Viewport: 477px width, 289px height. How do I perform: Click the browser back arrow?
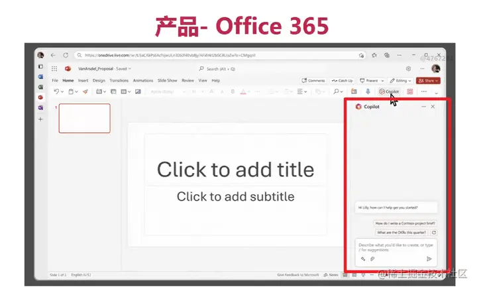coord(53,55)
